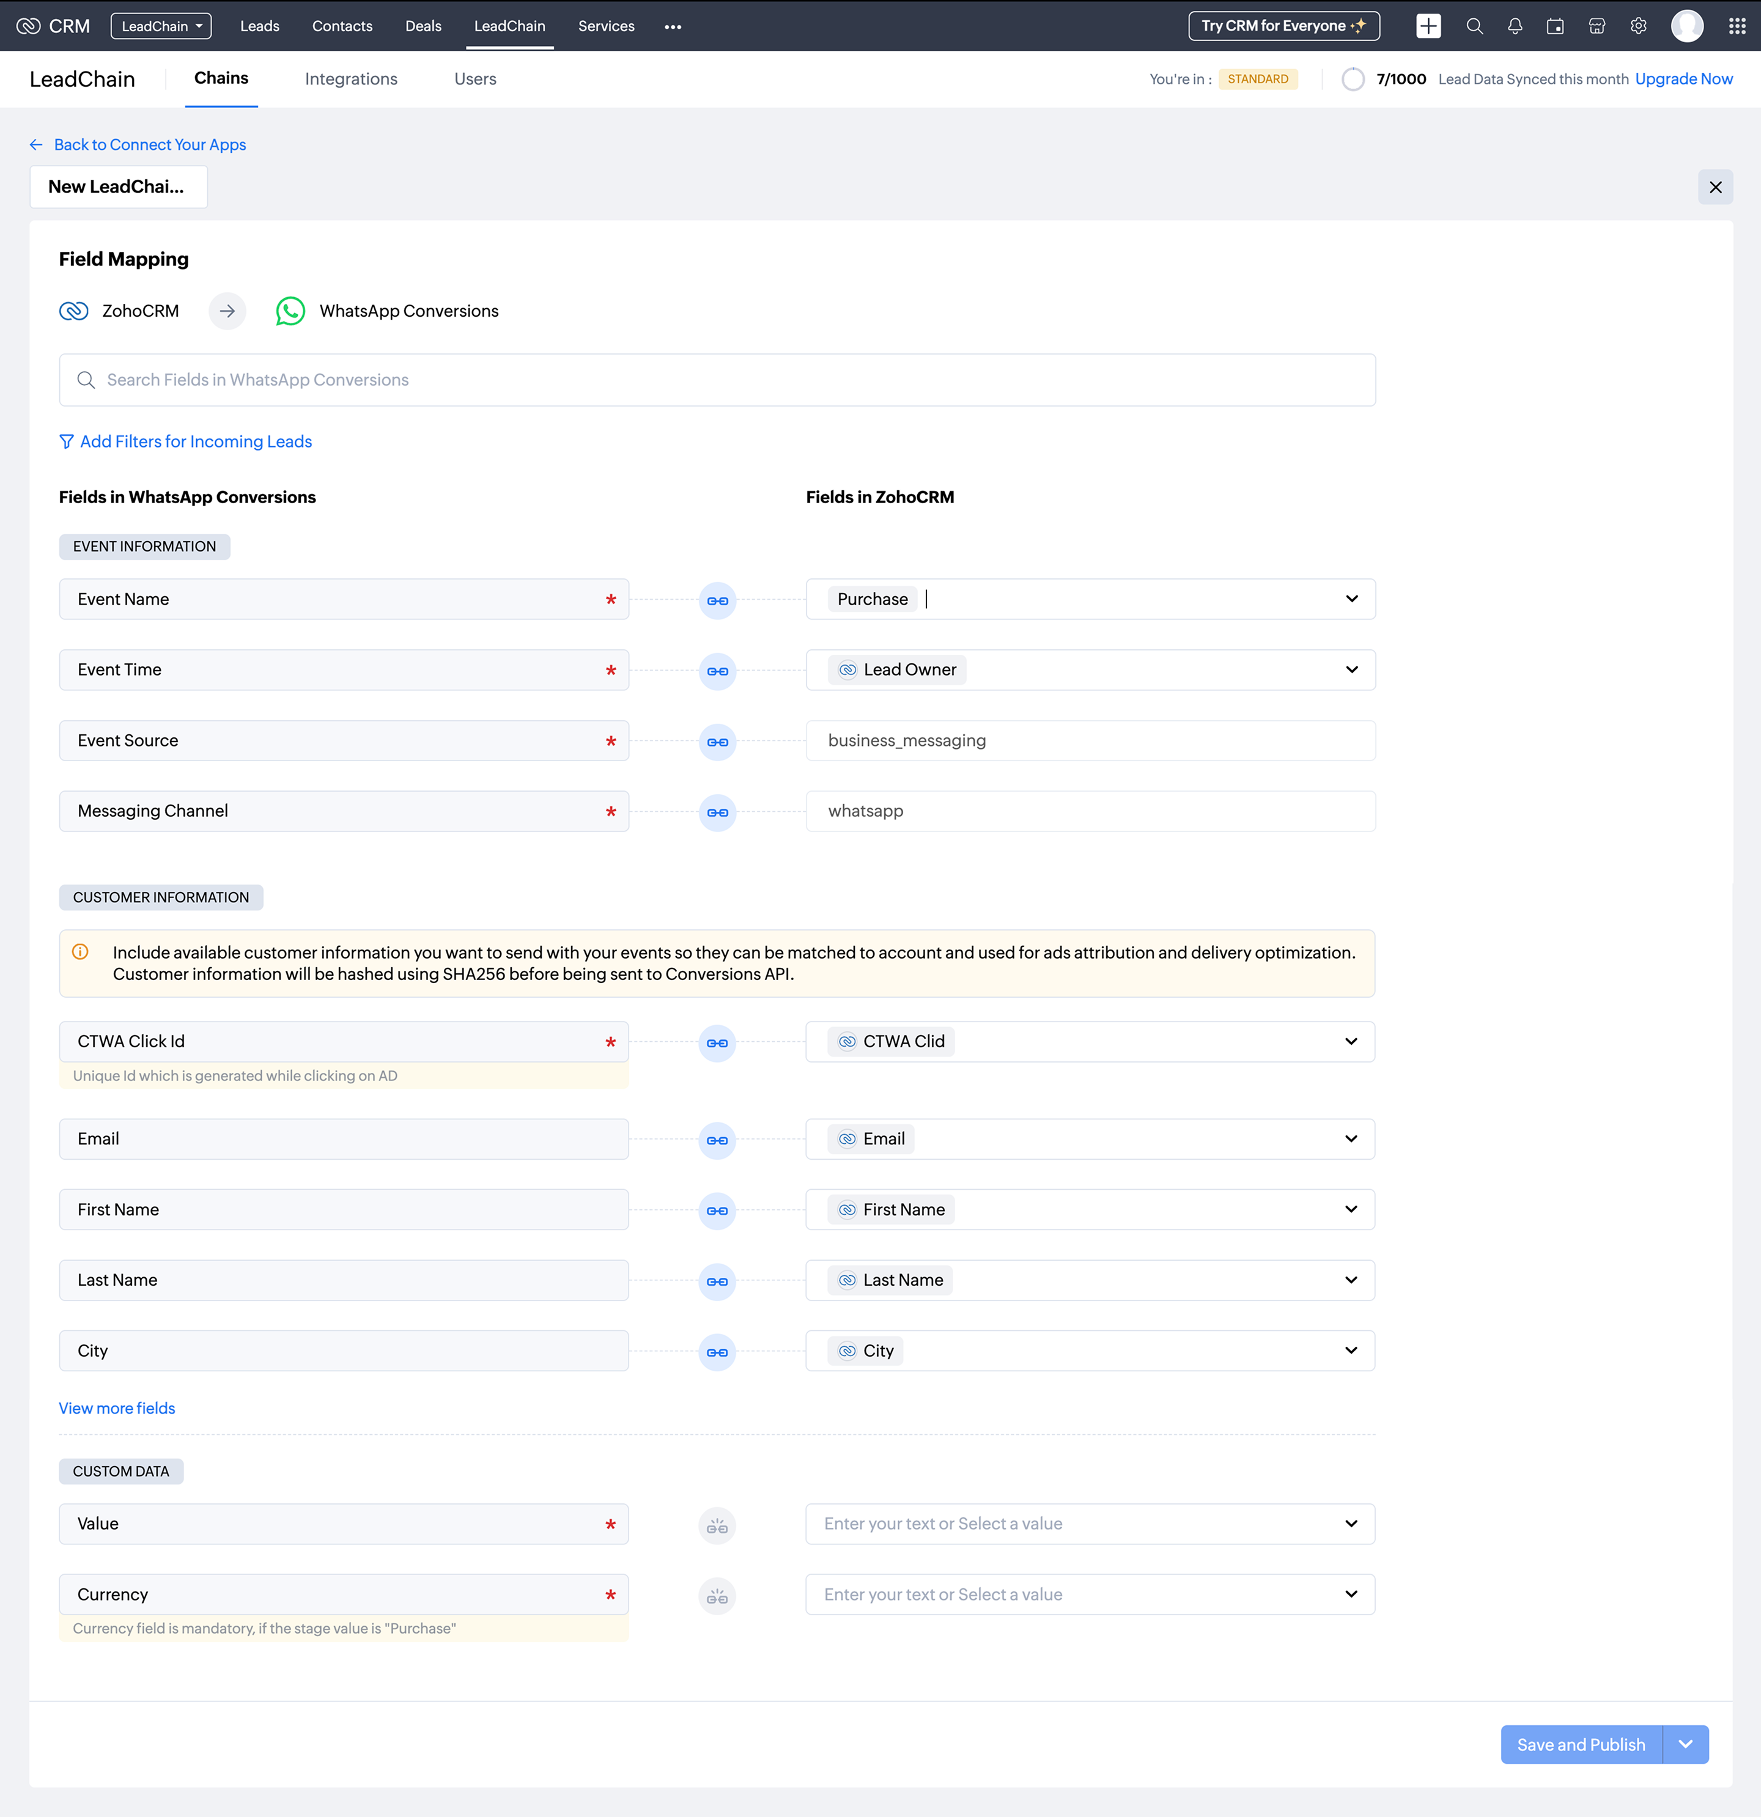1761x1817 pixels.
Task: Expand the Lead Owner dropdown arrow
Action: coord(1351,669)
